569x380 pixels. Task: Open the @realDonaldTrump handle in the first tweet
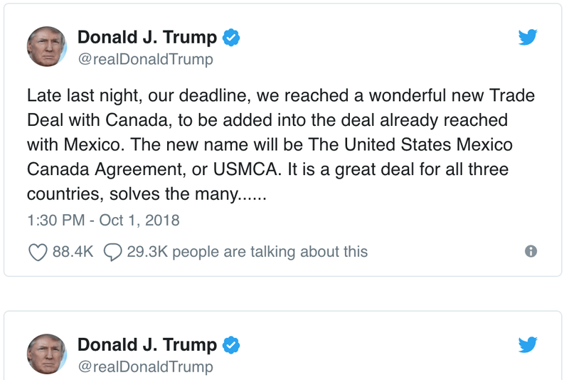coord(145,59)
